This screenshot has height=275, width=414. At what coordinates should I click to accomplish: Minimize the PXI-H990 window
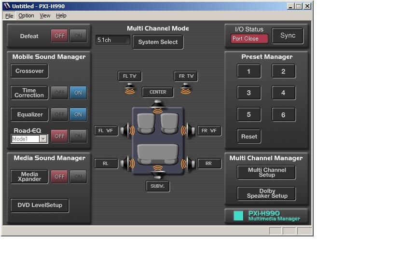coord(290,6)
